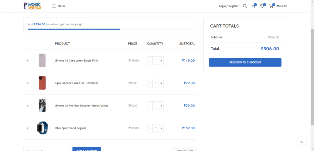Remove iPhone 12 Pro Max Silicone item

28,106
